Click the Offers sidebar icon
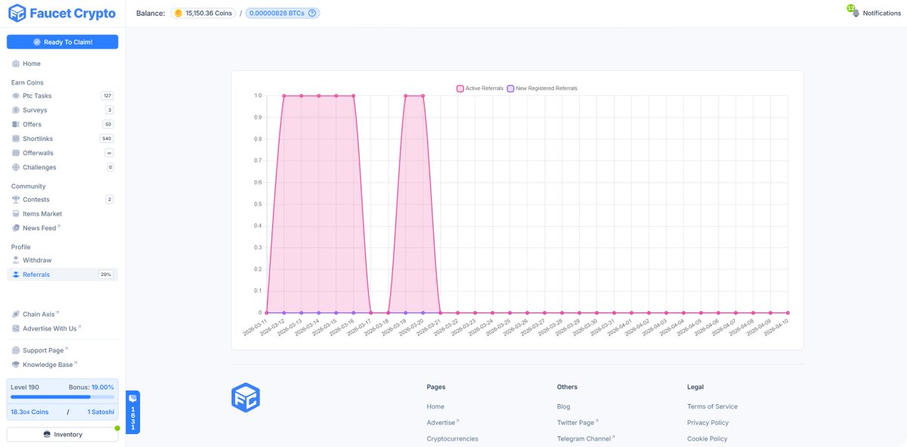The height and width of the screenshot is (447, 907). point(16,124)
